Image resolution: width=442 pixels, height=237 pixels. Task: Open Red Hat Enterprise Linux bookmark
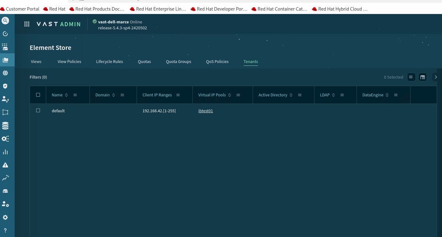pos(158,9)
